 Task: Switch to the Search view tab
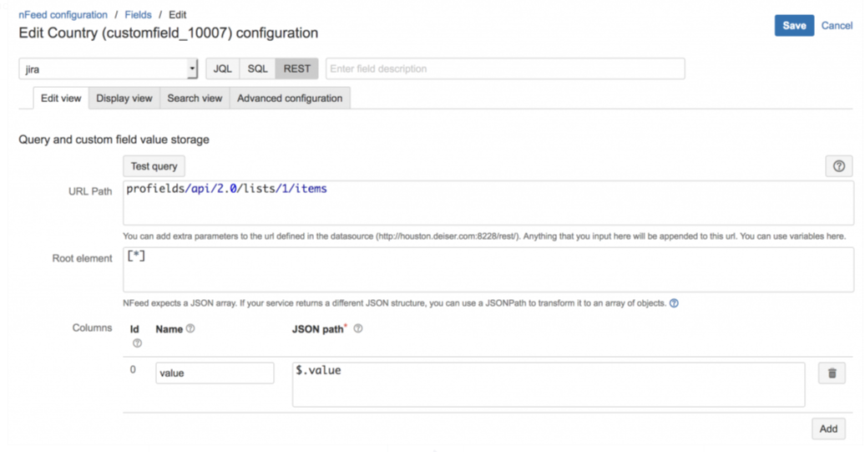point(195,99)
